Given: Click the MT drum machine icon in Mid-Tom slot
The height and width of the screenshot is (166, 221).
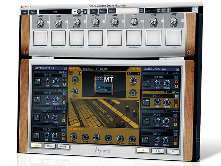Looking at the screenshot, I should (x=146, y=102).
